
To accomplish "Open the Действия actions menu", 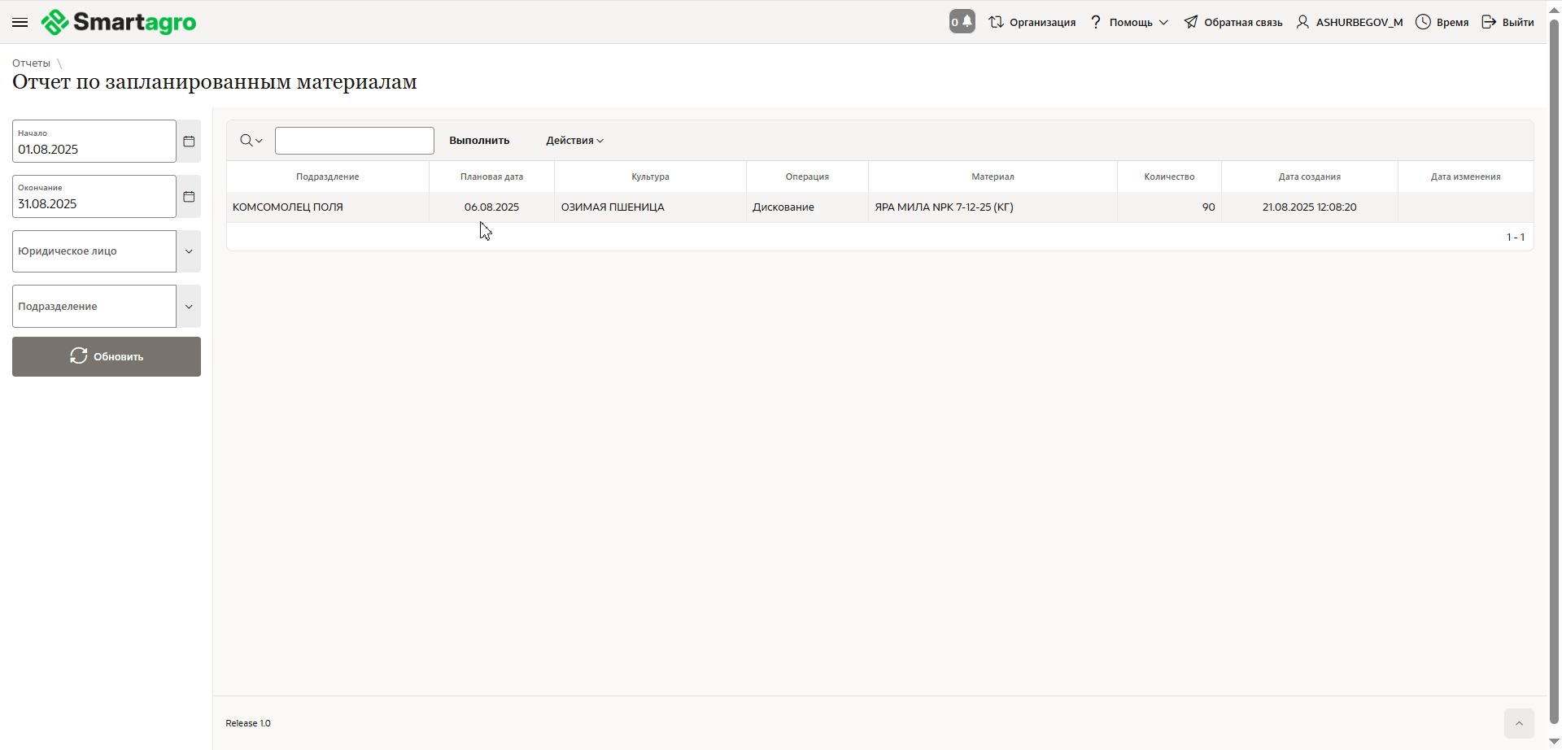I will pos(574,141).
